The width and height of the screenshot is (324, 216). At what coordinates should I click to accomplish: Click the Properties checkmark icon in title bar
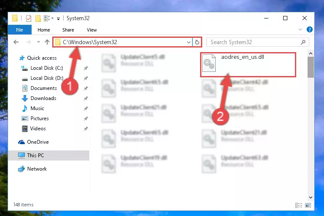pos(29,18)
